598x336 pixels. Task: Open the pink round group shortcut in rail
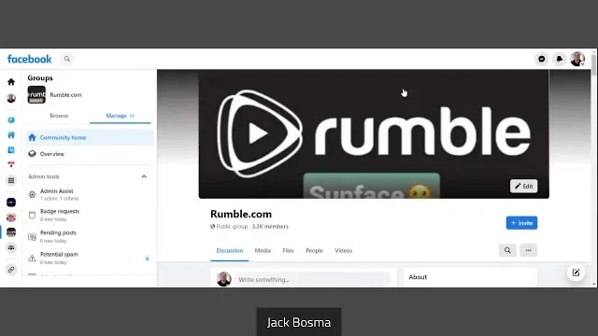(x=11, y=217)
